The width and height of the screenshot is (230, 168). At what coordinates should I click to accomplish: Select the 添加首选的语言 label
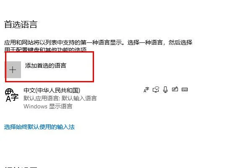46,66
